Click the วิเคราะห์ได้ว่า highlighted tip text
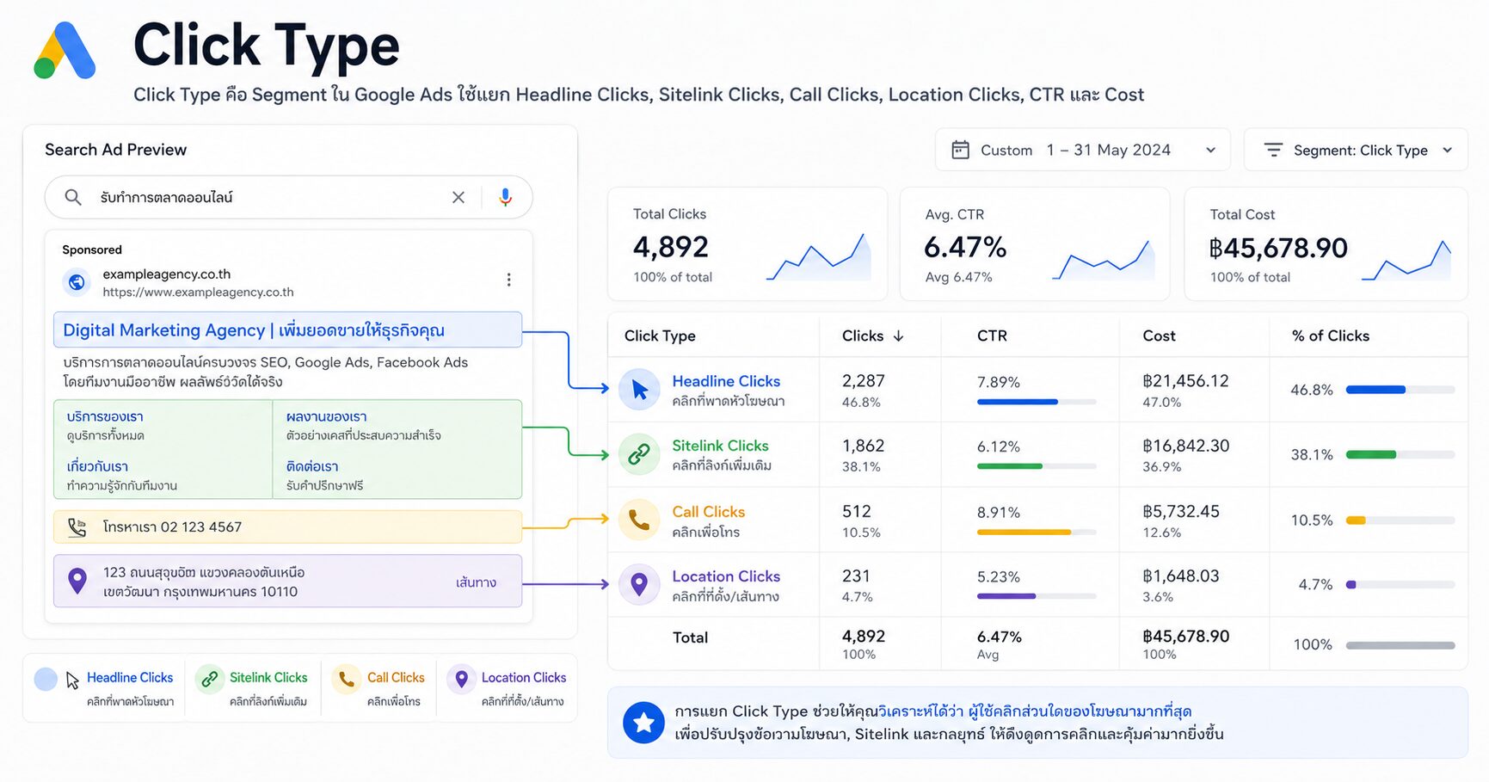This screenshot has height=782, width=1489. pos(920,711)
